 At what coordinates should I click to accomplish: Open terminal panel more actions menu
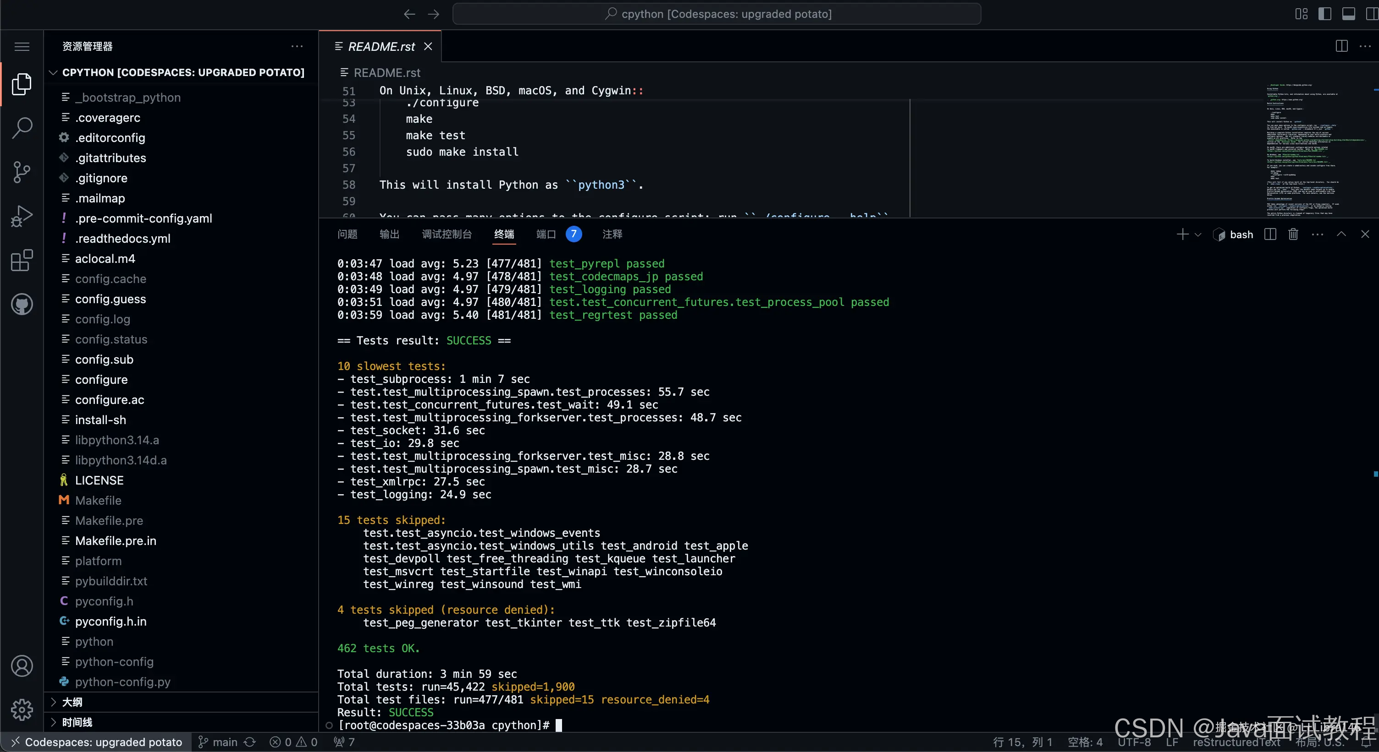(x=1318, y=234)
